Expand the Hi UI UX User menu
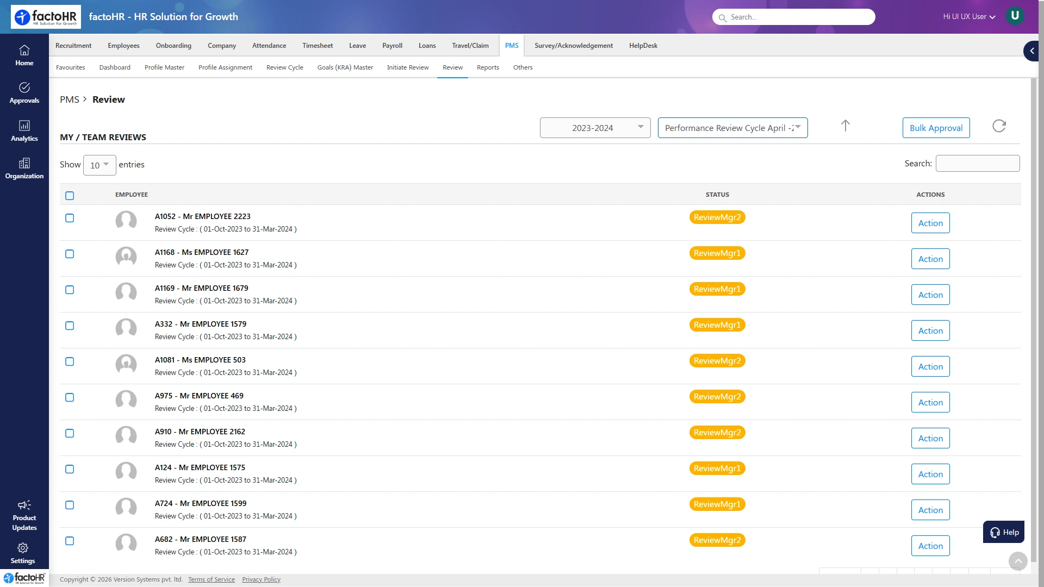The image size is (1044, 587). point(969,17)
